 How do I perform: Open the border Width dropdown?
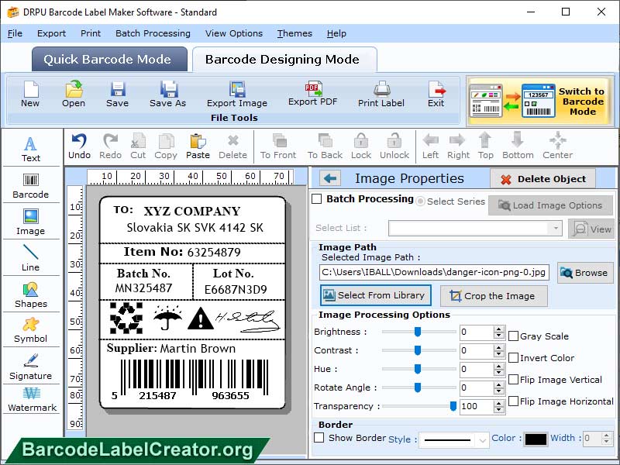597,438
